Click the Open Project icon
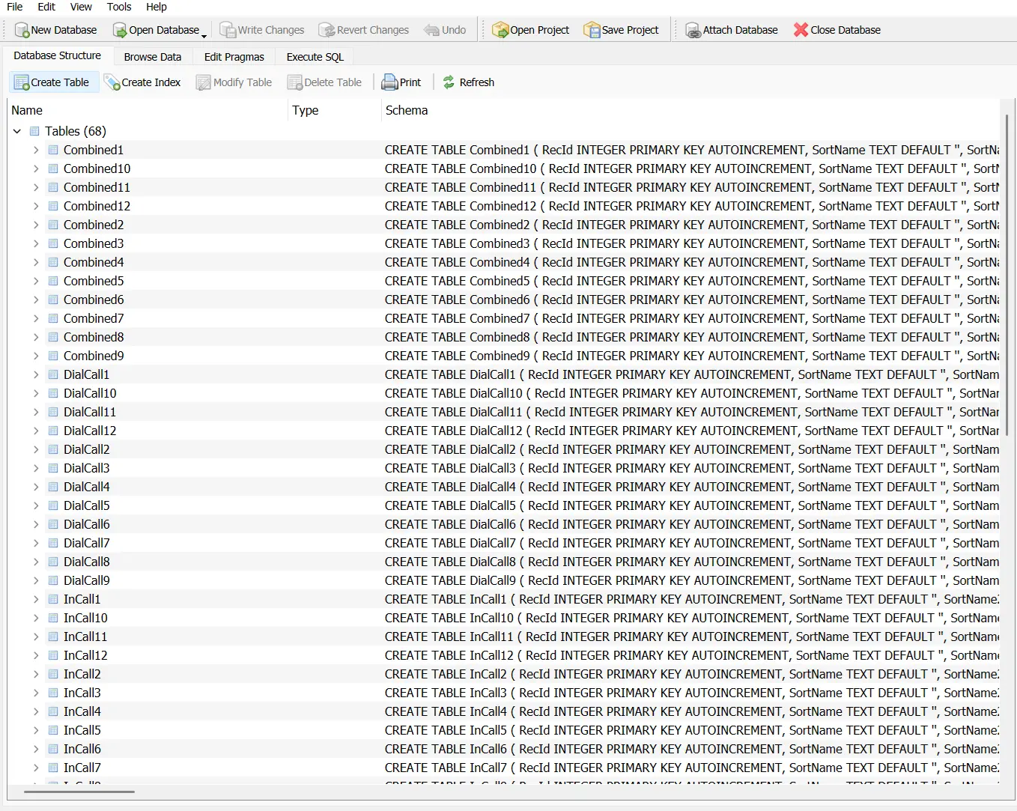This screenshot has width=1017, height=811. click(500, 30)
